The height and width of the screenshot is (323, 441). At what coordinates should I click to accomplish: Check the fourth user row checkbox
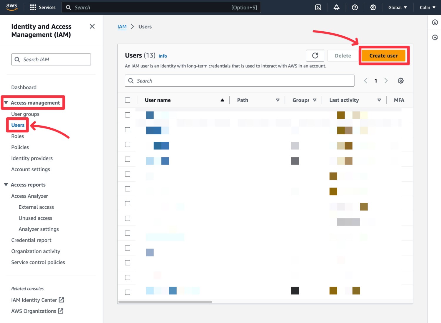click(128, 159)
